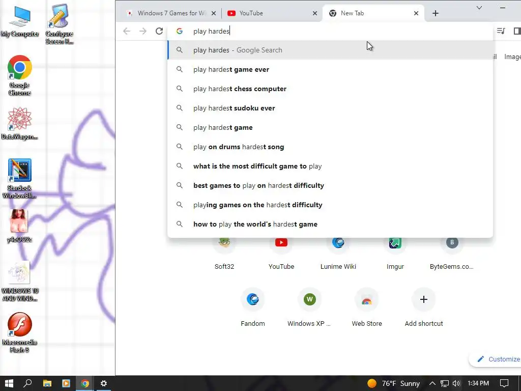Open the ByteGems.co... shortcut

(x=452, y=255)
